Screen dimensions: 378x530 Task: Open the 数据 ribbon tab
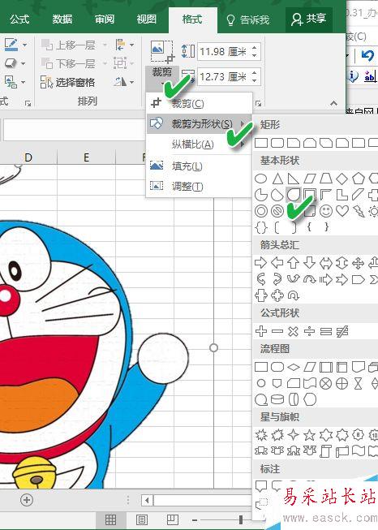click(x=62, y=19)
